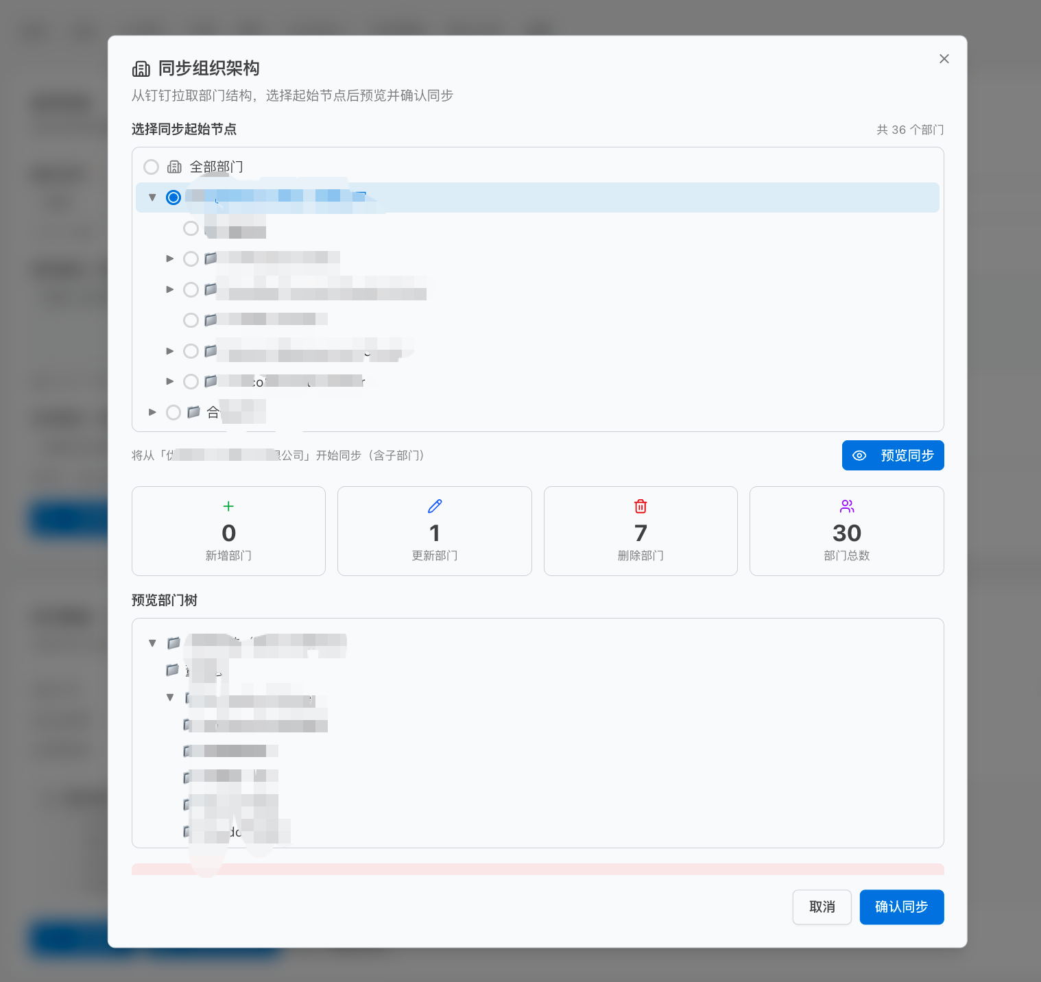Click the red trash icon above 删除部门

coord(641,506)
